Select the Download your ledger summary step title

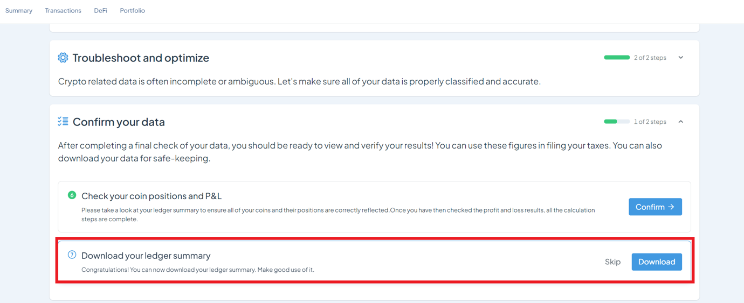[x=146, y=256]
